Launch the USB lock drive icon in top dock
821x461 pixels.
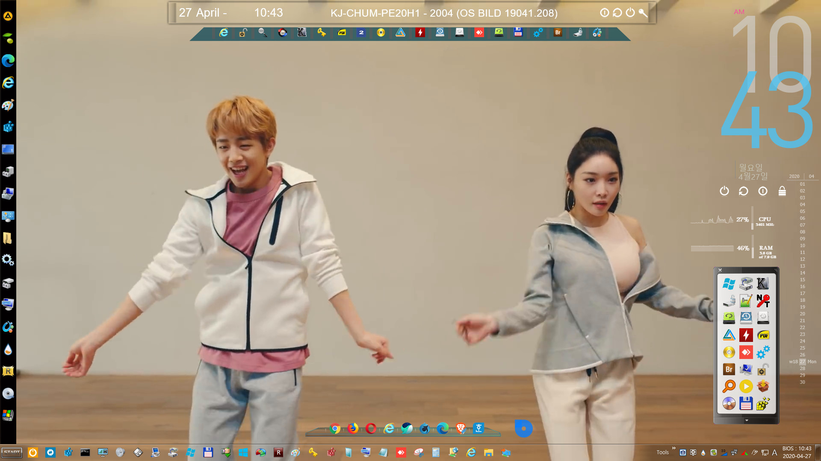578,32
